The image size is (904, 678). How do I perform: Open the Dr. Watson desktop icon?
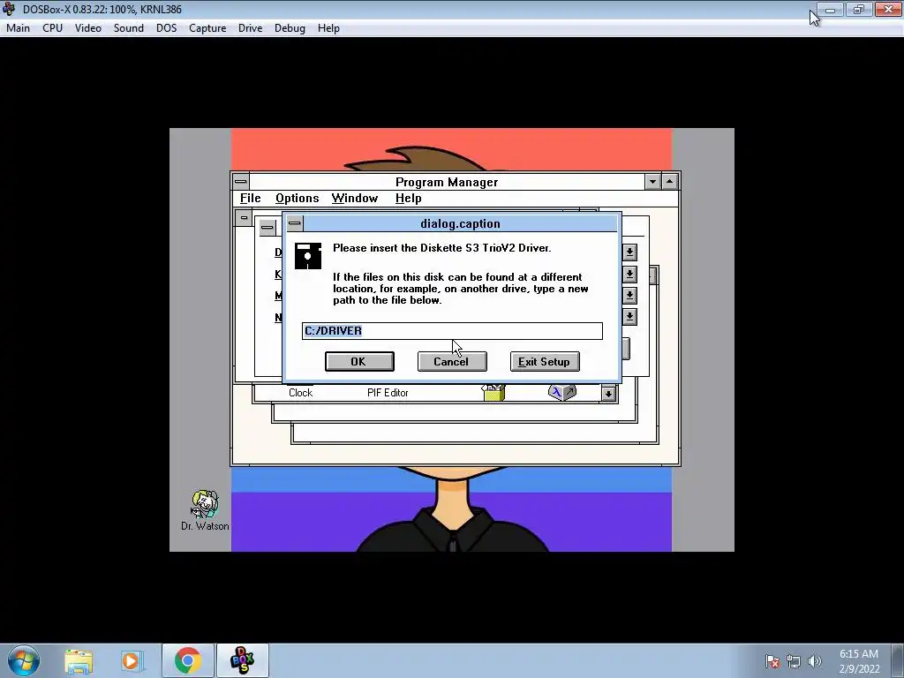(x=205, y=510)
